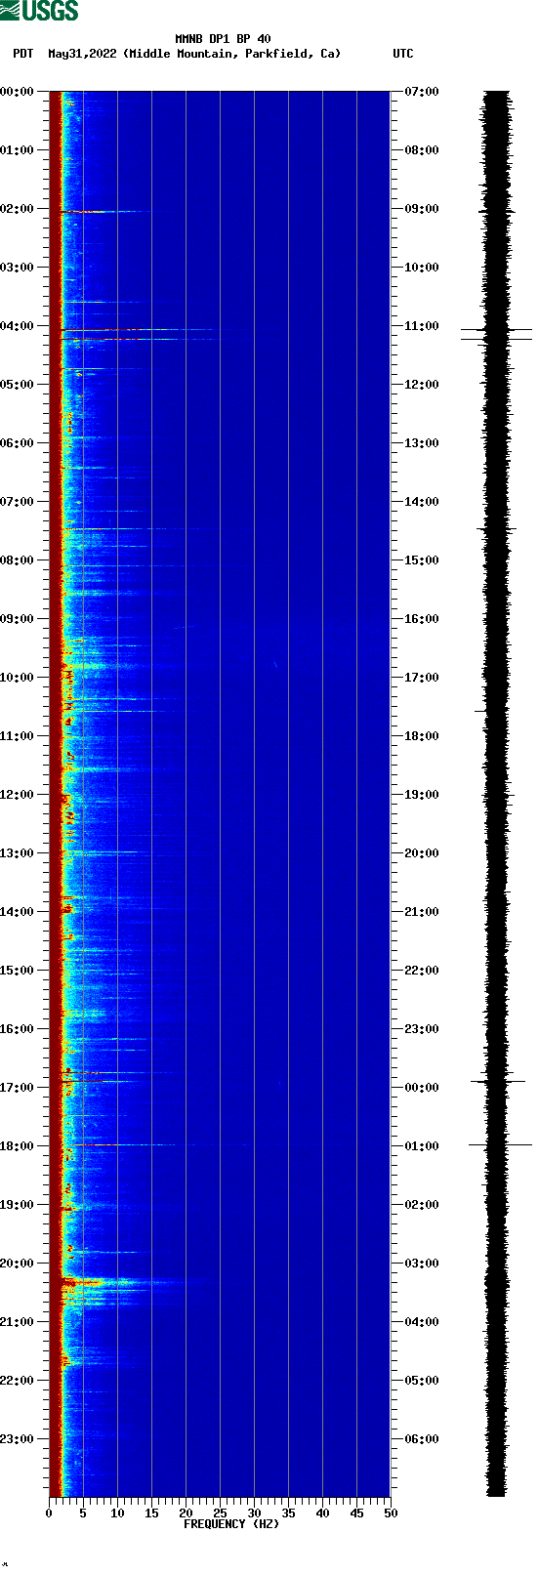Click the 05:00 UTC time label
This screenshot has height=1575, width=539.
point(422,1381)
